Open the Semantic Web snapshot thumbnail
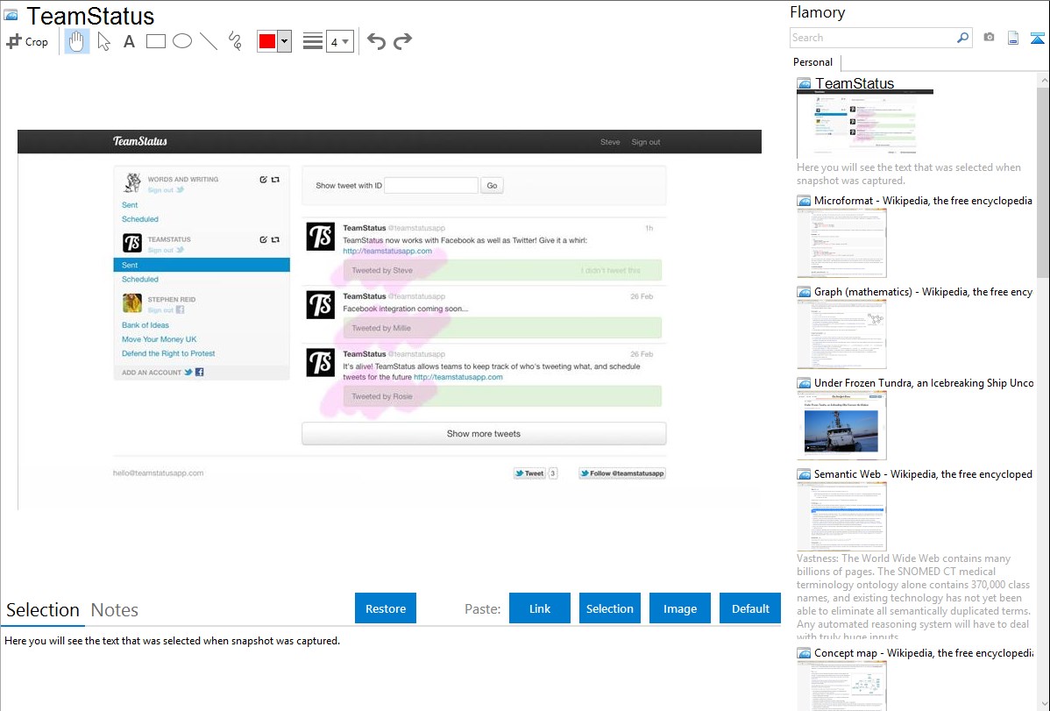The image size is (1050, 711). [x=841, y=516]
